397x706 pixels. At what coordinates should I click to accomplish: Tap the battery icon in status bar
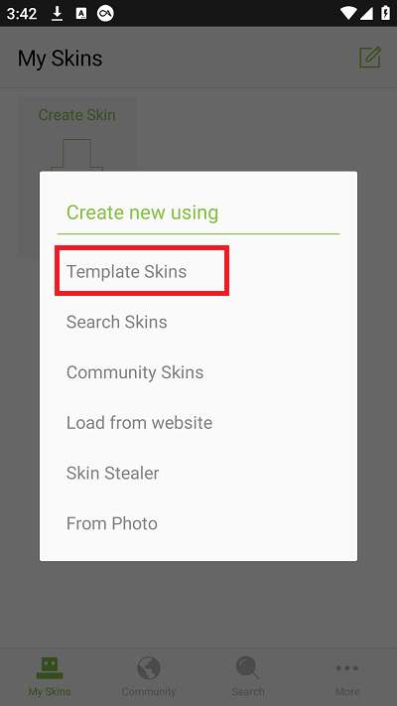(385, 13)
